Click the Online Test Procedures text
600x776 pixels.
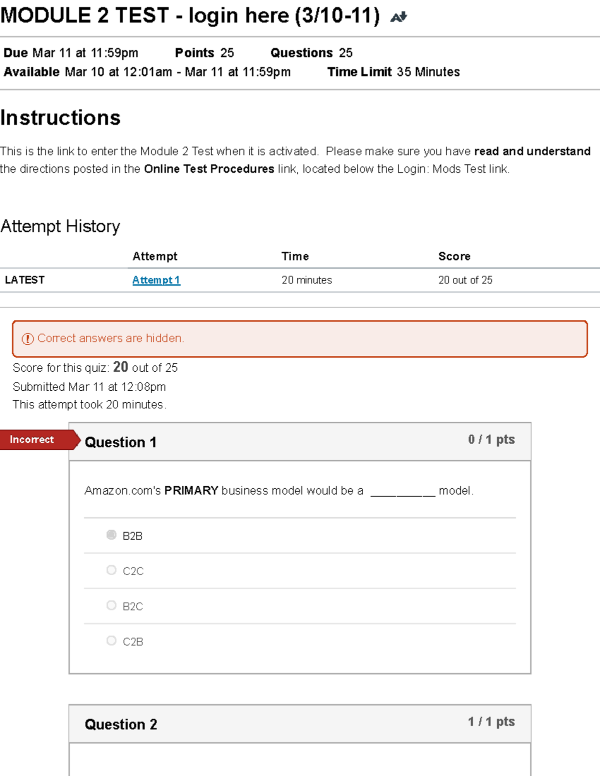208,169
